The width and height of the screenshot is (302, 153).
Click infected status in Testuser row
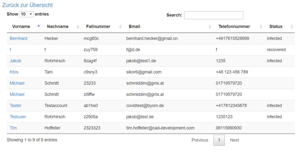[x=274, y=116]
